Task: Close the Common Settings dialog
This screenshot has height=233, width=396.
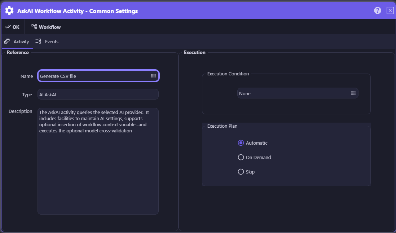Action: (390, 10)
